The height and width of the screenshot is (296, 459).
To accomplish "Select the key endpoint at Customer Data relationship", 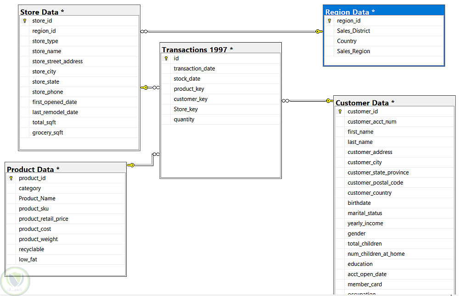I will pos(329,101).
